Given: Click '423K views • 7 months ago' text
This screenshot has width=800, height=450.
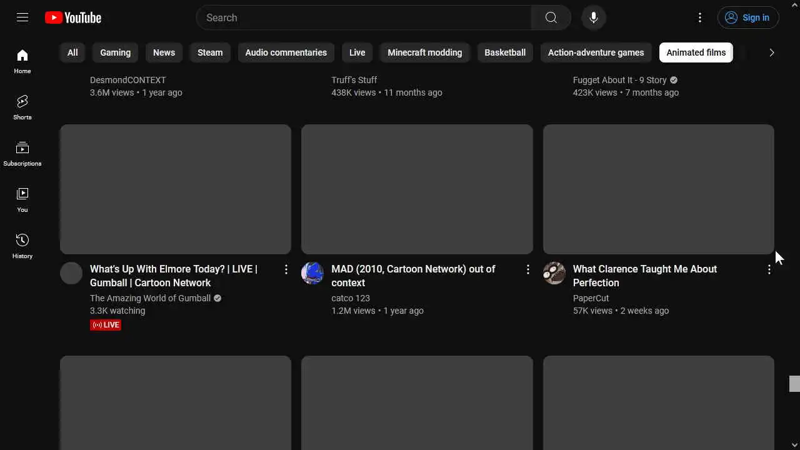Looking at the screenshot, I should point(626,92).
